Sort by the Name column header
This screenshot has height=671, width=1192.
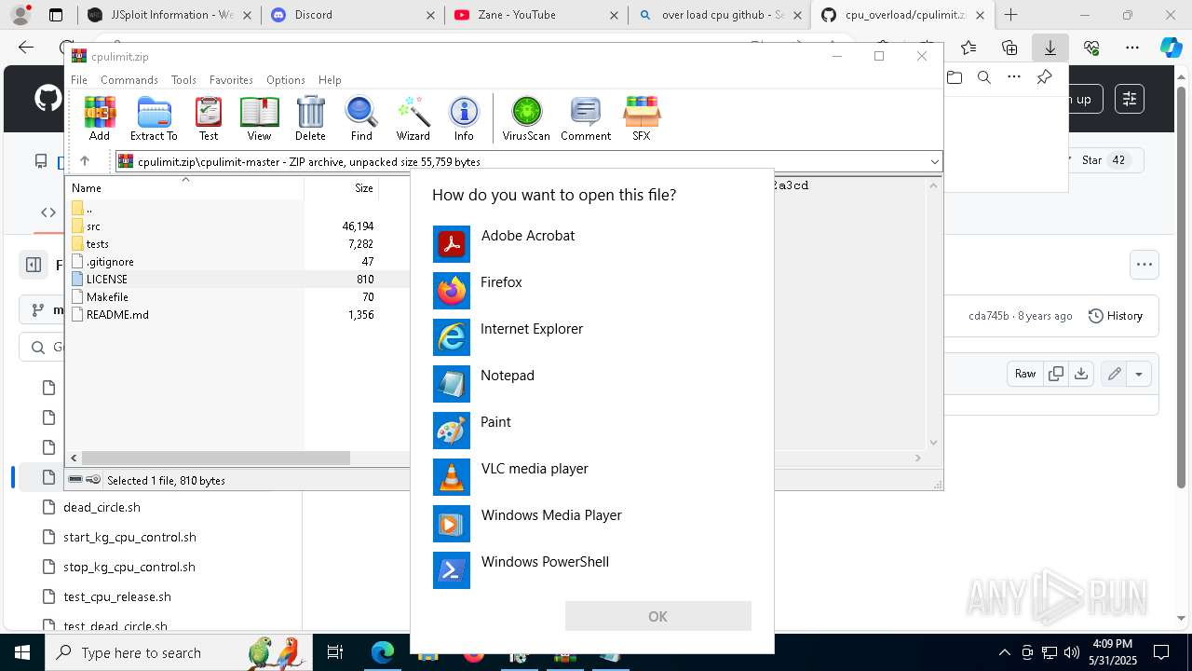[186, 187]
